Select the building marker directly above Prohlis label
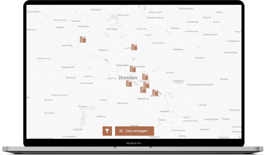Viewport: 266px width, 155px height. (x=143, y=90)
